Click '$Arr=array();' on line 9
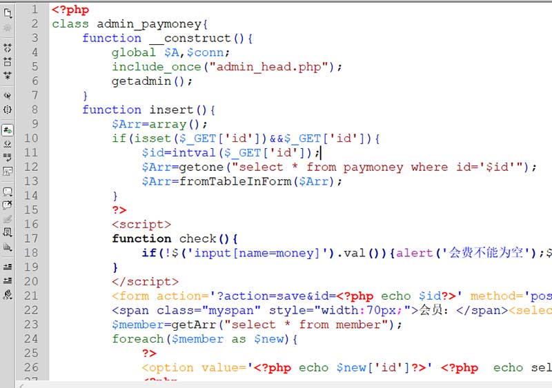Image resolution: width=552 pixels, height=388 pixels. [x=159, y=124]
